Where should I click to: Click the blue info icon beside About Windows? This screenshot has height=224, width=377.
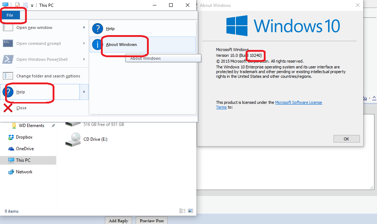click(x=97, y=45)
